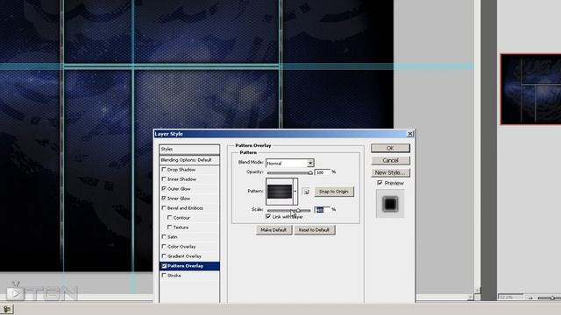Click the Scale percentage field
The image size is (561, 315).
[322, 210]
